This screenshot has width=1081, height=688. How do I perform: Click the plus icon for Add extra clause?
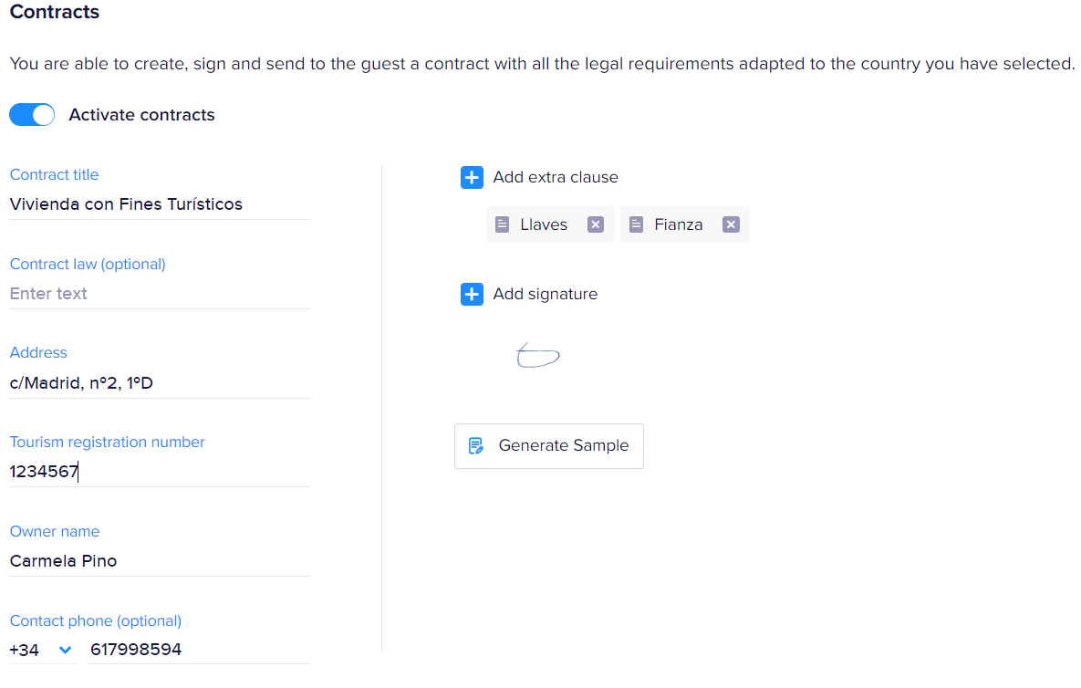(x=472, y=178)
